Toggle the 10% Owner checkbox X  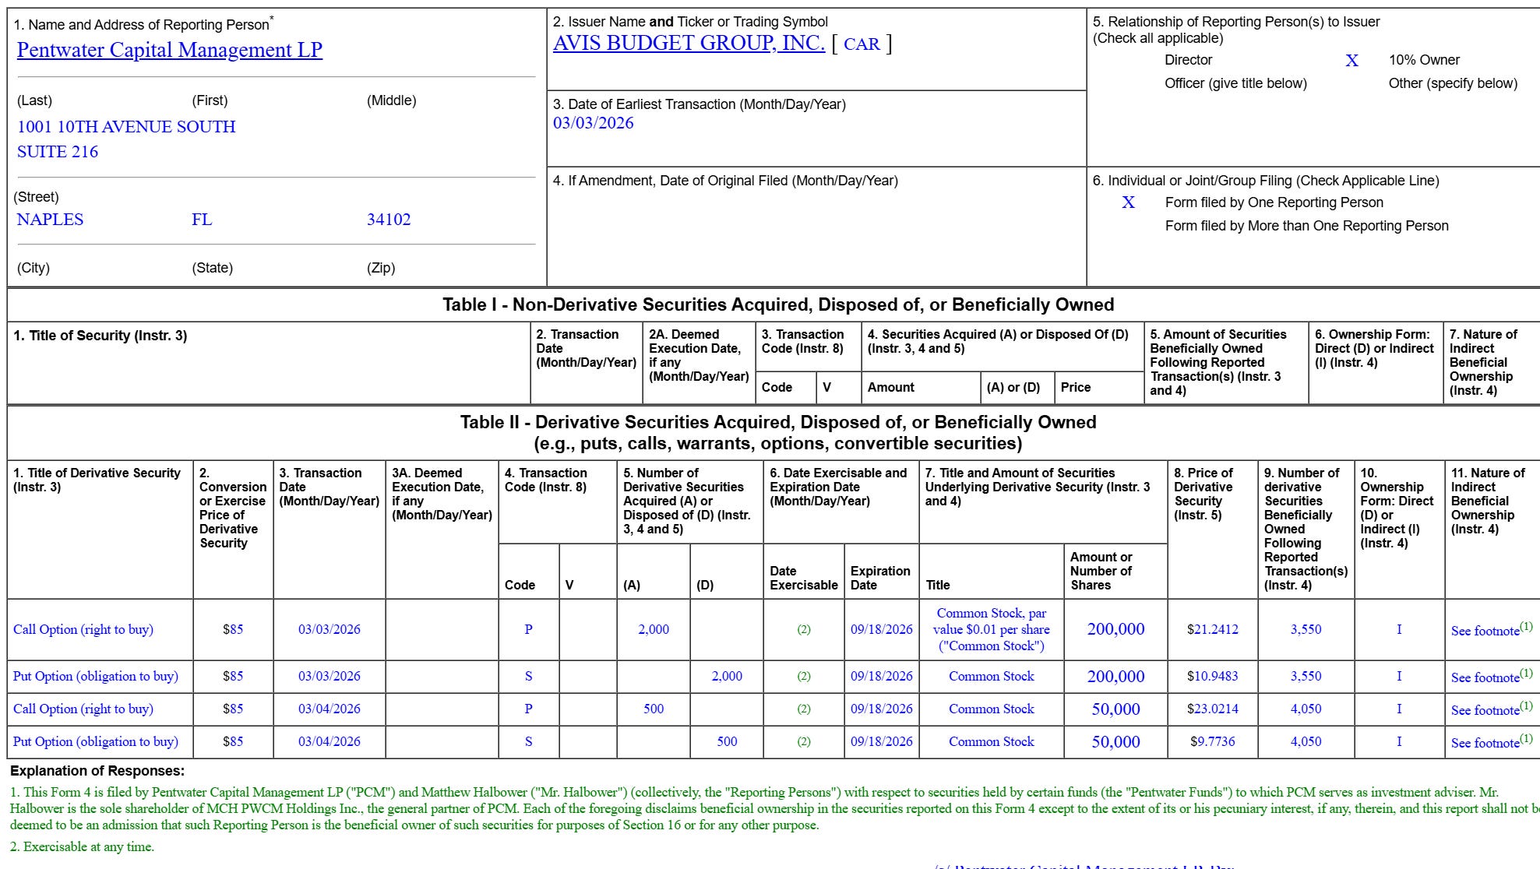tap(1351, 61)
